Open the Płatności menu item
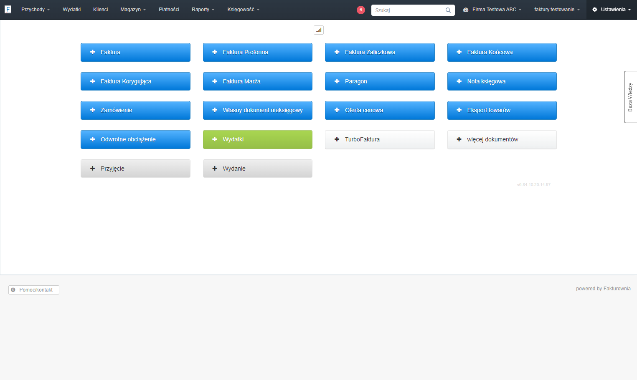Viewport: 637px width, 380px height. coord(169,10)
